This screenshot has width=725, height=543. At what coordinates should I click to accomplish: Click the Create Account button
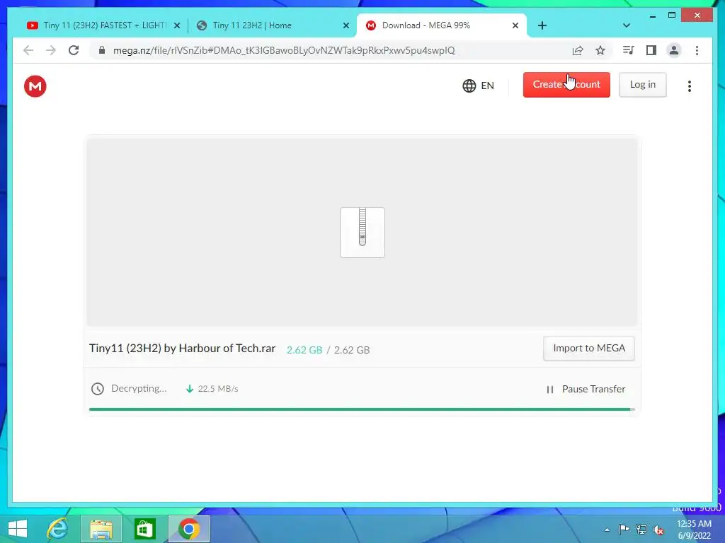[x=566, y=85]
